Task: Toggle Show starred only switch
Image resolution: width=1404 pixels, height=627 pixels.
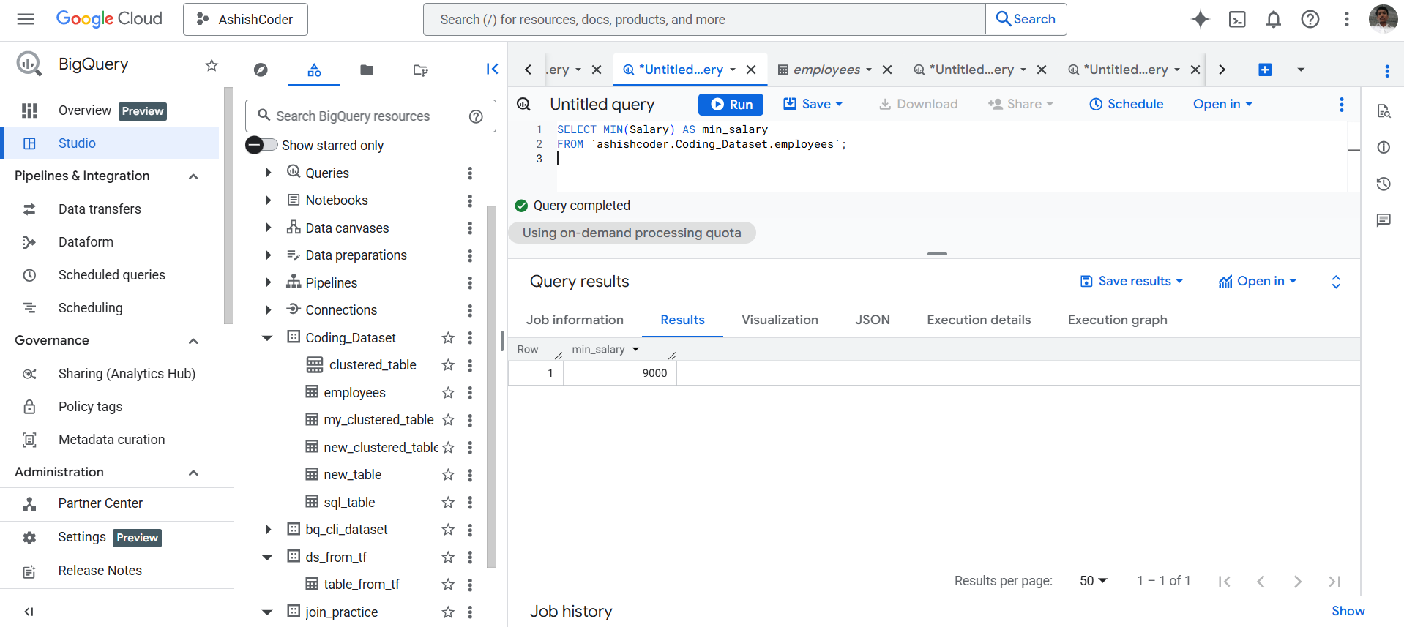Action: (x=261, y=145)
